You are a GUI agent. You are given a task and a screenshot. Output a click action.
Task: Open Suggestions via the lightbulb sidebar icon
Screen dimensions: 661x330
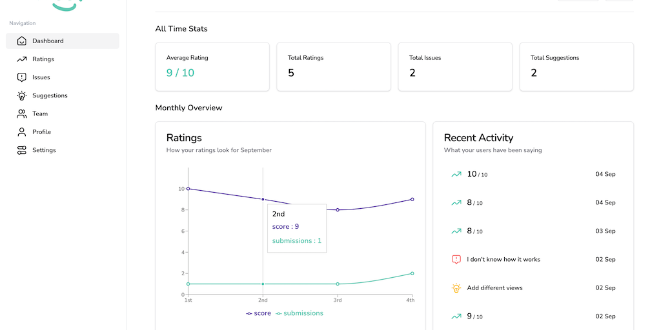(x=22, y=95)
